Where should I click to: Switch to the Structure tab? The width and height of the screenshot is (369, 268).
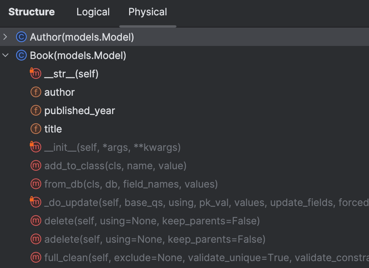point(31,12)
